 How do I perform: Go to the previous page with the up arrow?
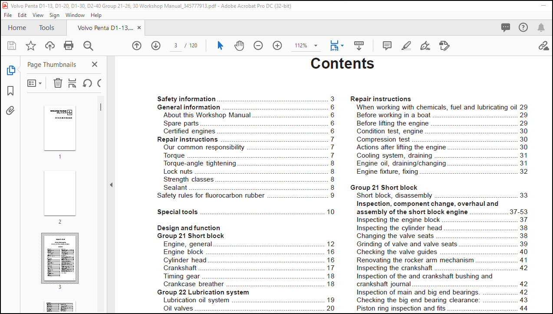tap(137, 46)
